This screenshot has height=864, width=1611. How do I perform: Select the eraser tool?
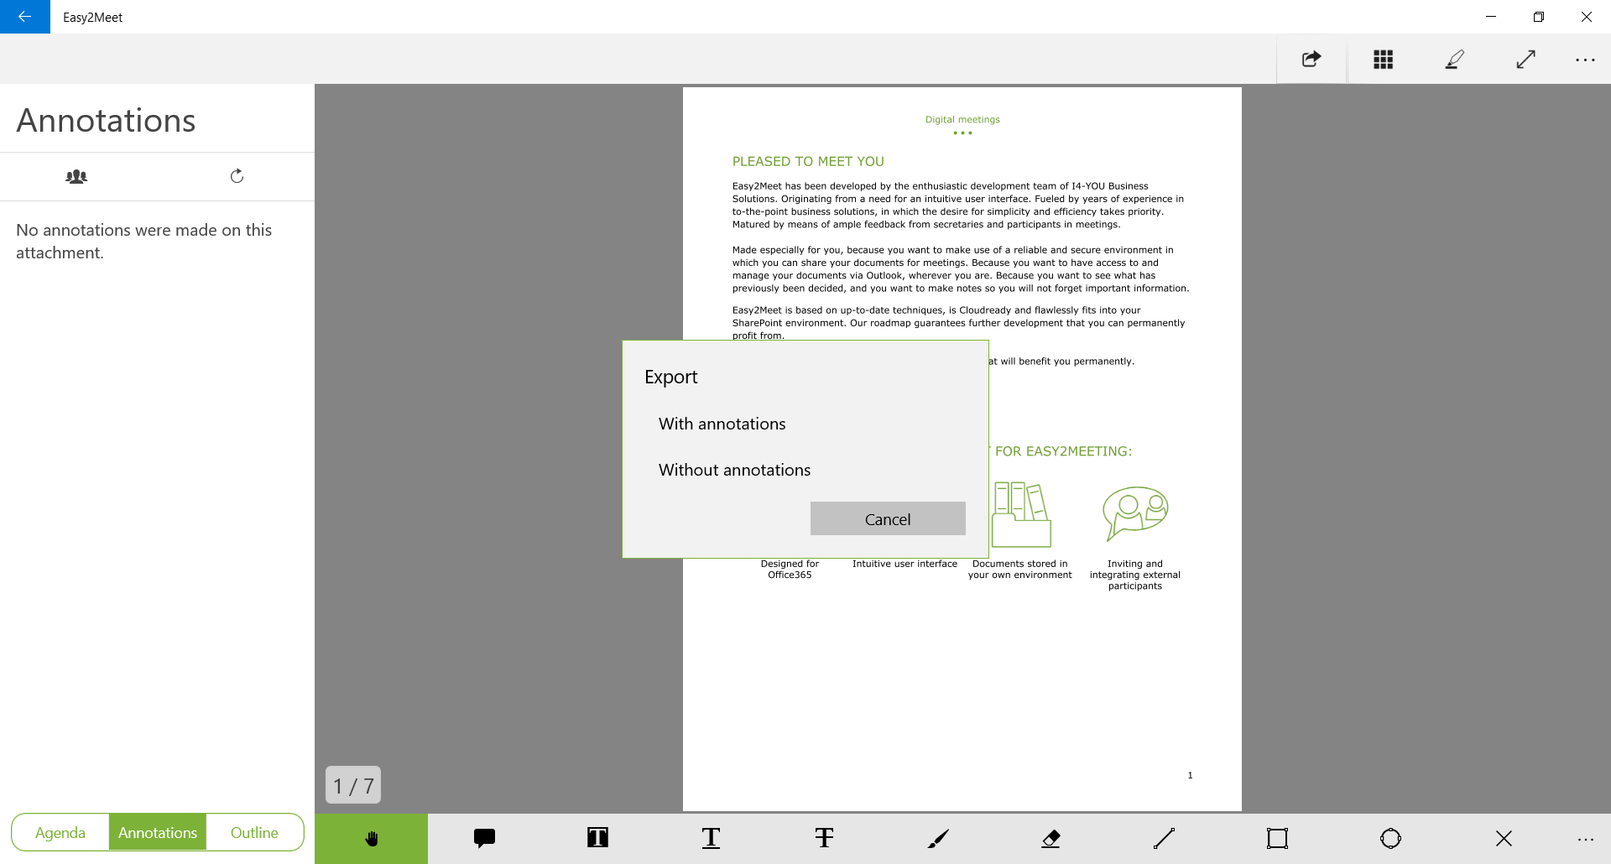1051,838
